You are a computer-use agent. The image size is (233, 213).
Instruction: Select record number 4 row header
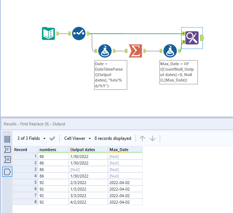25,176
